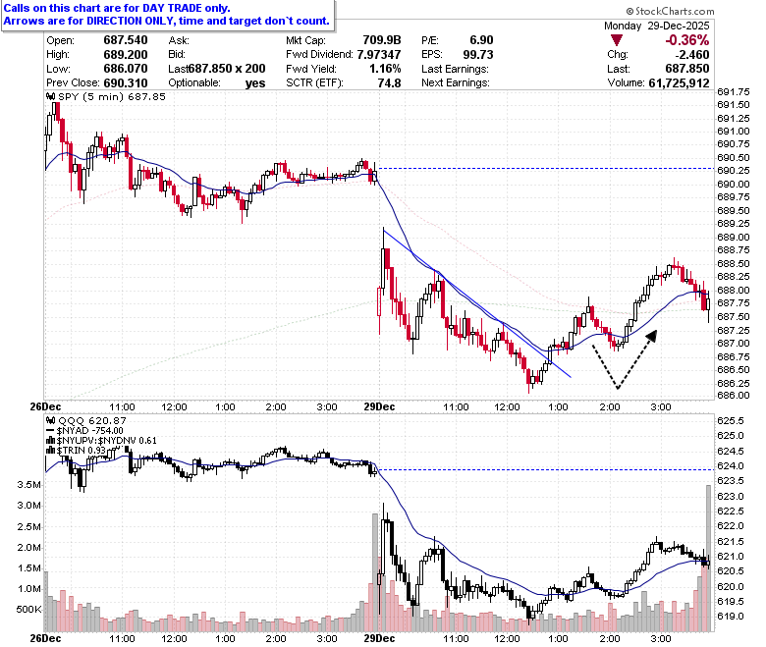Click the tallest gray volume bar at close
Viewport: 766px width, 647px height.
708,558
